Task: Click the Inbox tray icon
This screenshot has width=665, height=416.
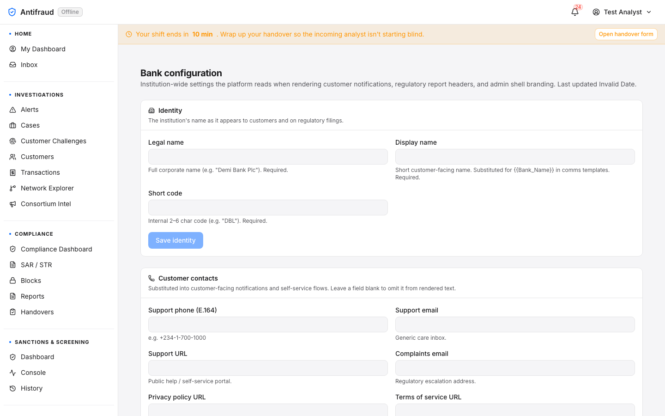Action: 13,65
